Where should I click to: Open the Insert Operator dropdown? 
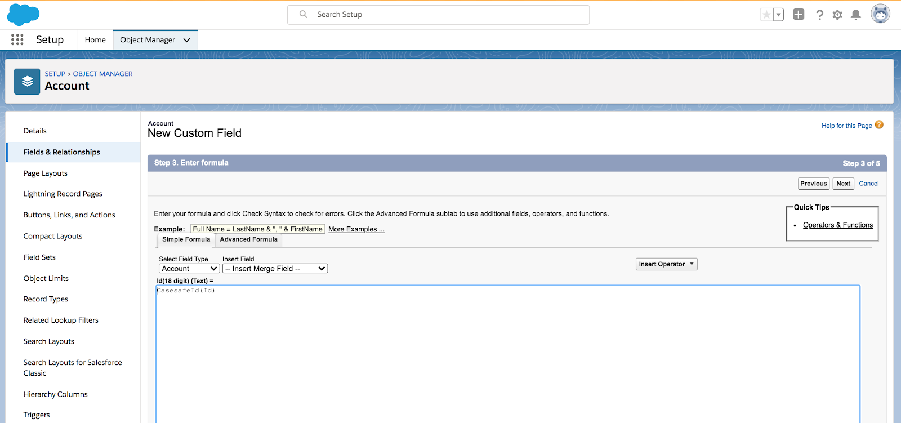point(667,264)
